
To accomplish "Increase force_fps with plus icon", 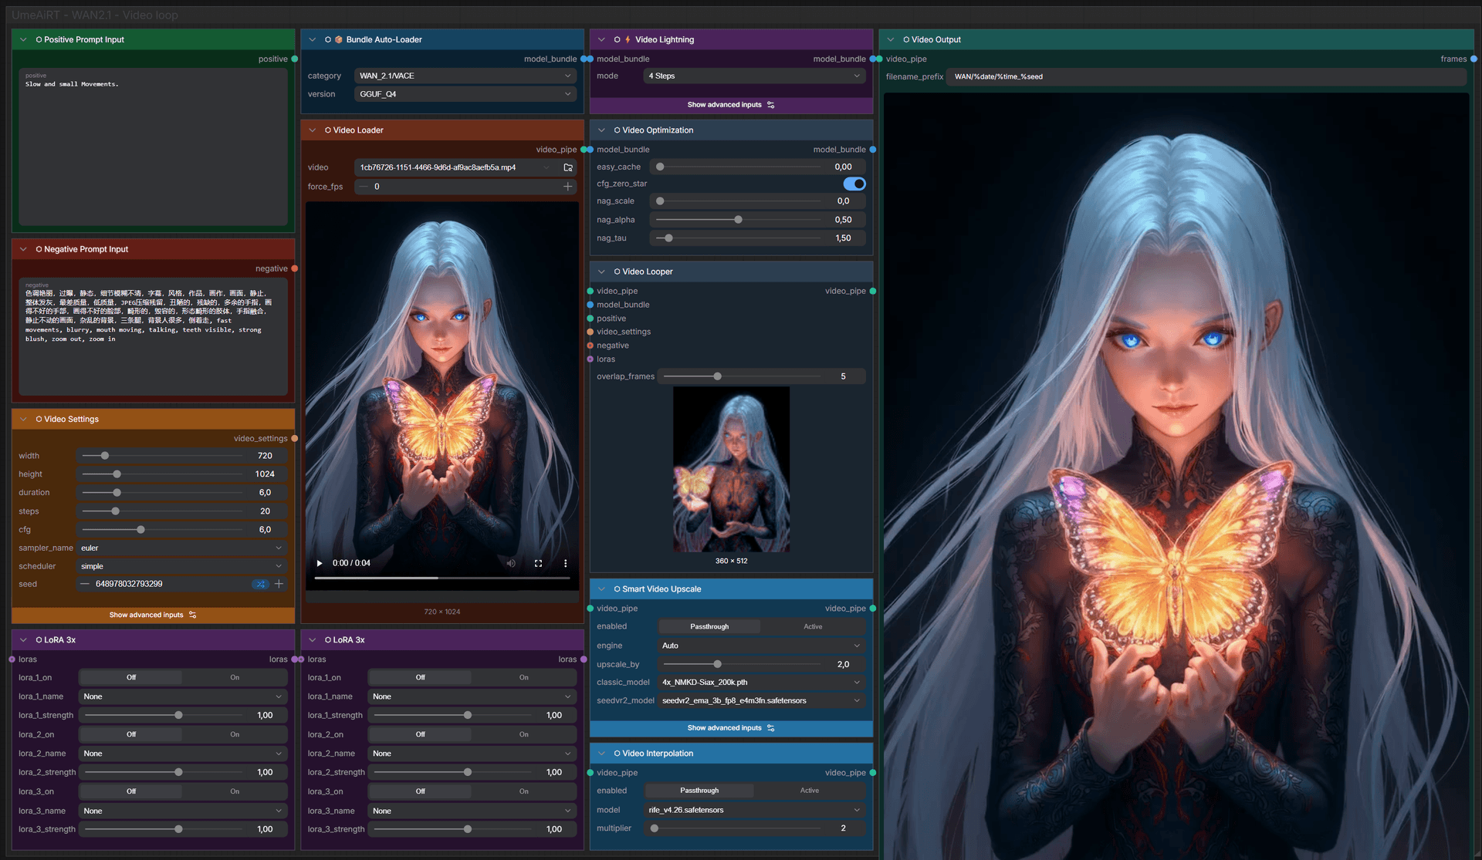I will (568, 187).
